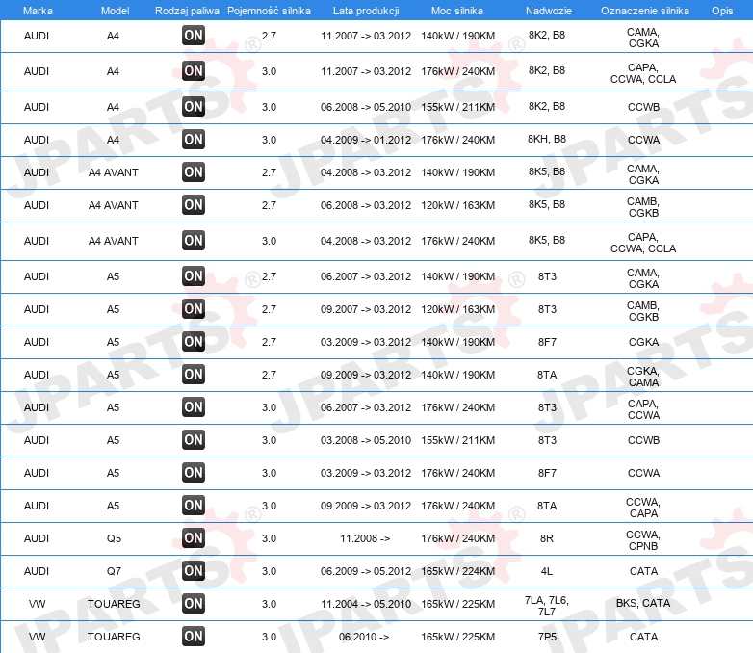The image size is (753, 653).
Task: Click the 7P5 body cell
Action: pyautogui.click(x=547, y=637)
